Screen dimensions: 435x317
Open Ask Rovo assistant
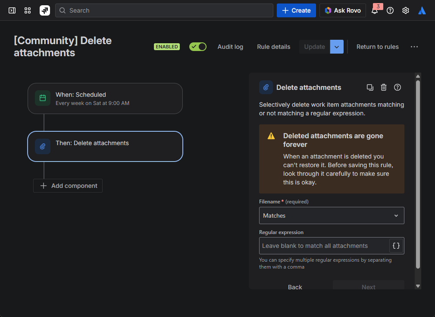click(342, 10)
